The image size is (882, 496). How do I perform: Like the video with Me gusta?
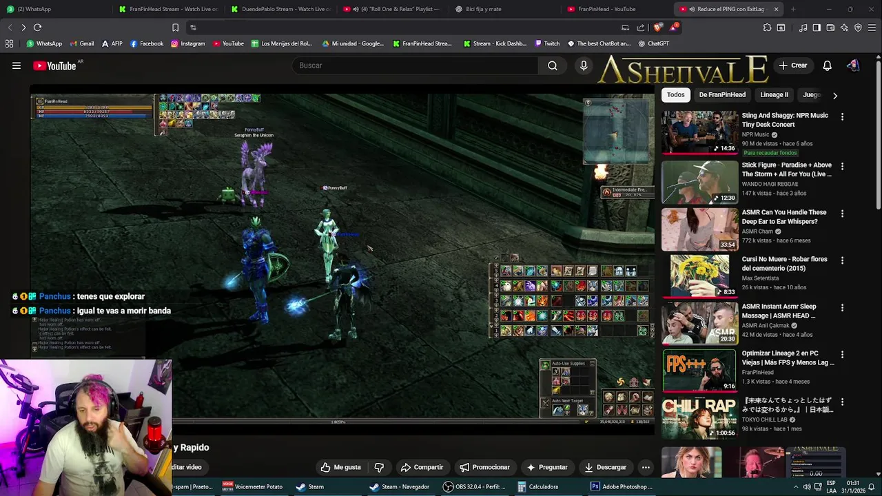tap(340, 467)
